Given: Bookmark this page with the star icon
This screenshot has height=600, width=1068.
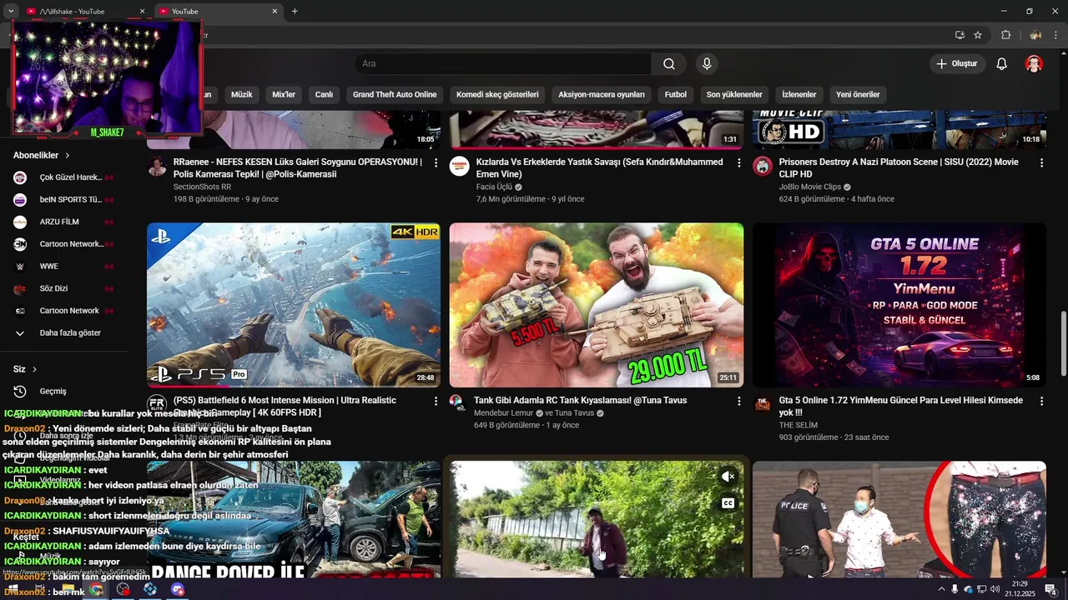Looking at the screenshot, I should coord(978,35).
